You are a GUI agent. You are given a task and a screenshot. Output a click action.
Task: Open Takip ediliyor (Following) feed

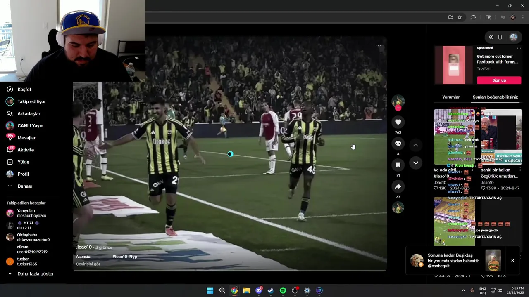(31, 101)
